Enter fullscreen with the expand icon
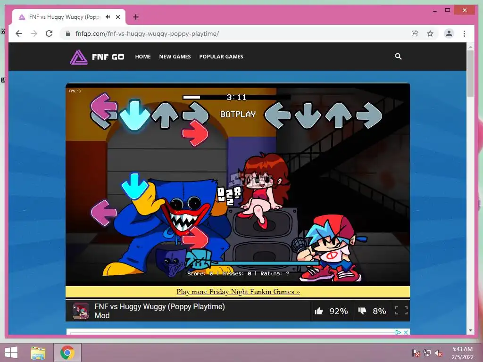Image resolution: width=483 pixels, height=362 pixels. click(401, 311)
